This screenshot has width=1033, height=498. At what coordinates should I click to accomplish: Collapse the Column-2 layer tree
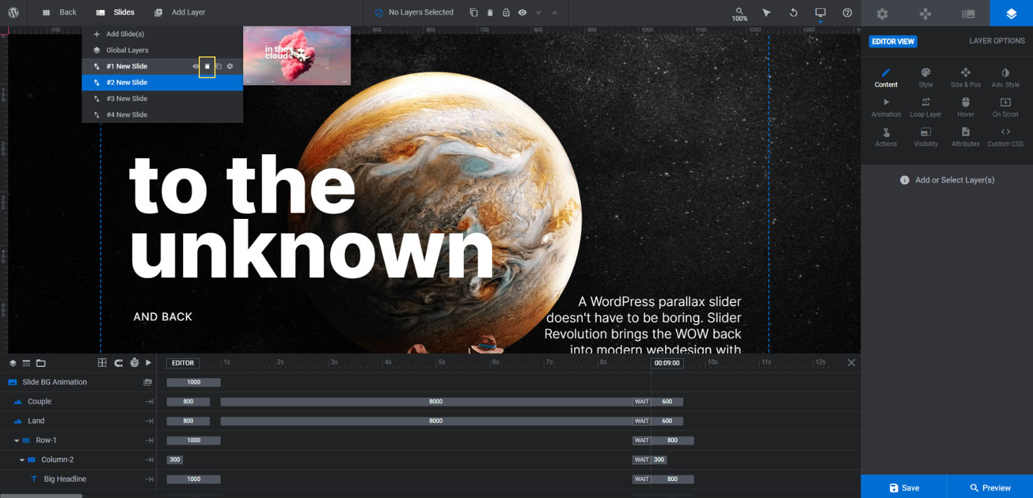(x=22, y=460)
